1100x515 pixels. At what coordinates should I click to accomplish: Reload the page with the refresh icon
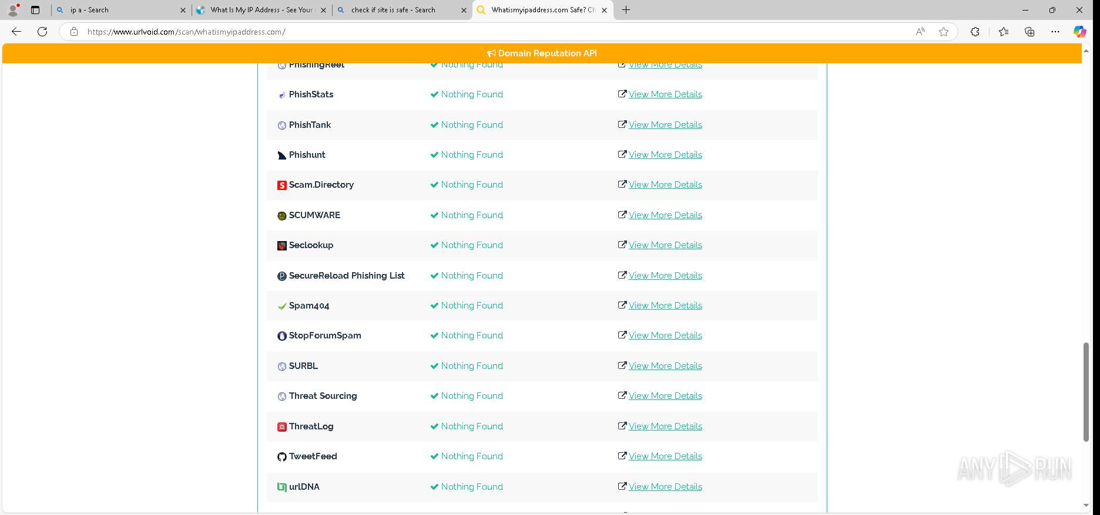pos(42,32)
